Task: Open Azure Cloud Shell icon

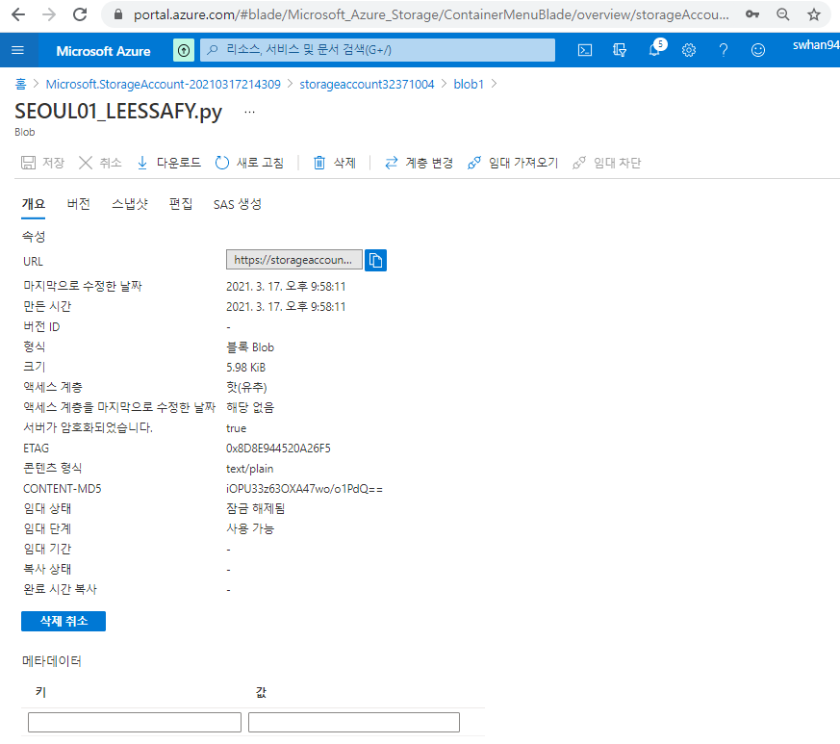Action: point(584,50)
